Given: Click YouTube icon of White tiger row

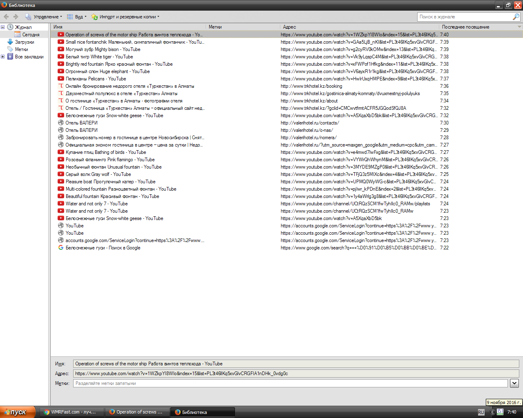Looking at the screenshot, I should tap(61, 57).
